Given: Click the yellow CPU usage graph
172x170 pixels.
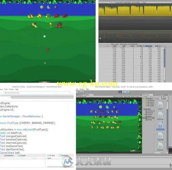Looking at the screenshot, I should (135, 11).
